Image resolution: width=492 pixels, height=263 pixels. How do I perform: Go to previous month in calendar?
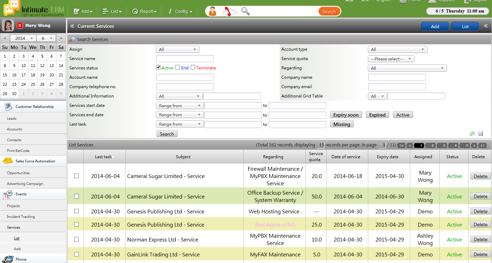(5, 38)
